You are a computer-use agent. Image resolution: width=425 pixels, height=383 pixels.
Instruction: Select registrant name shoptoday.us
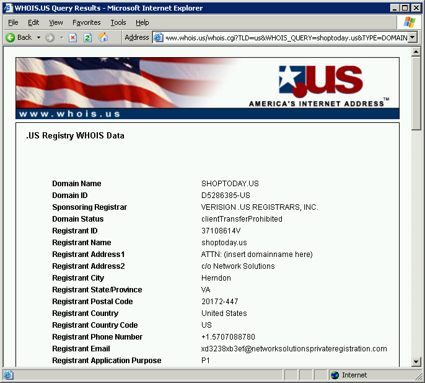[x=224, y=243]
